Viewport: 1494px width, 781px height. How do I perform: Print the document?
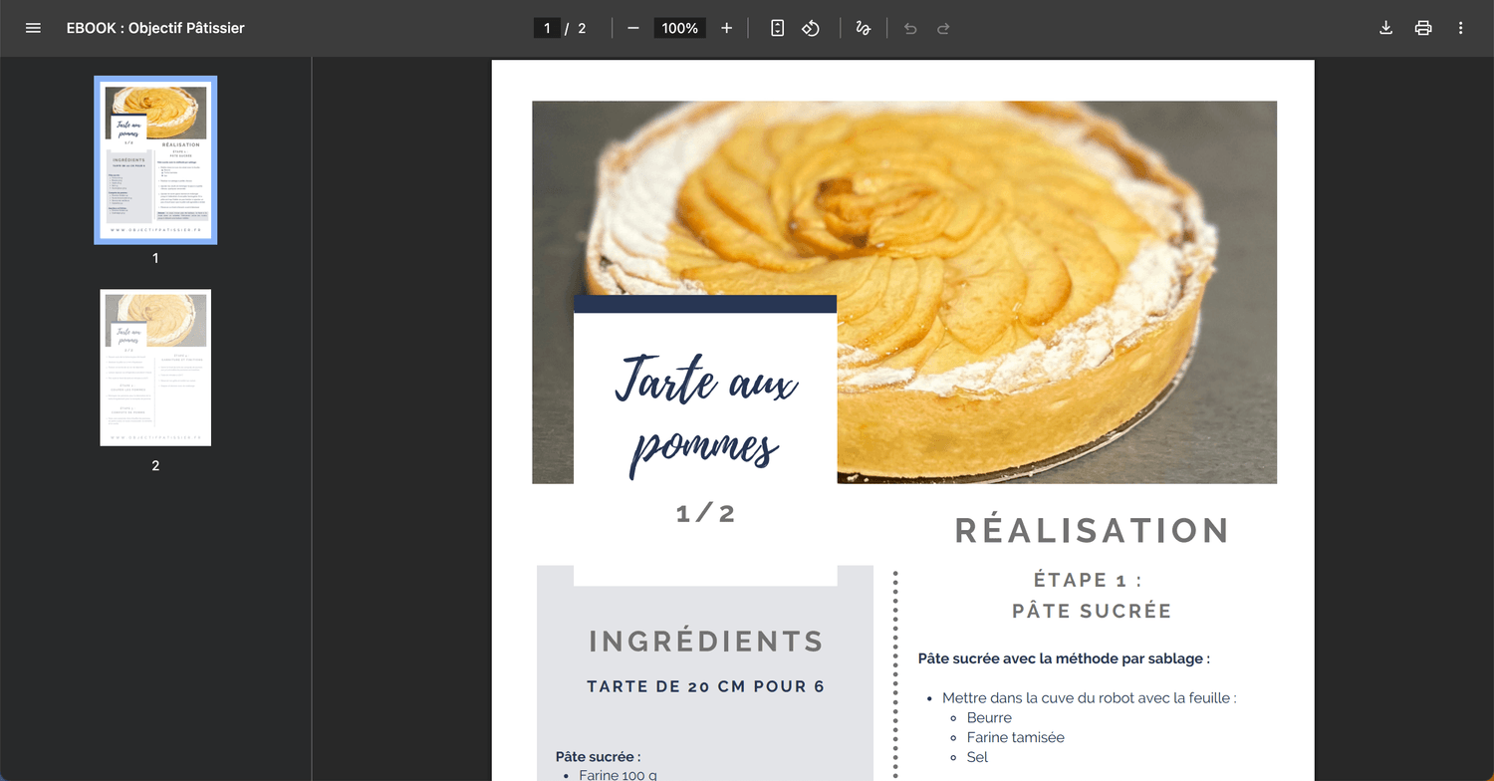[1423, 28]
